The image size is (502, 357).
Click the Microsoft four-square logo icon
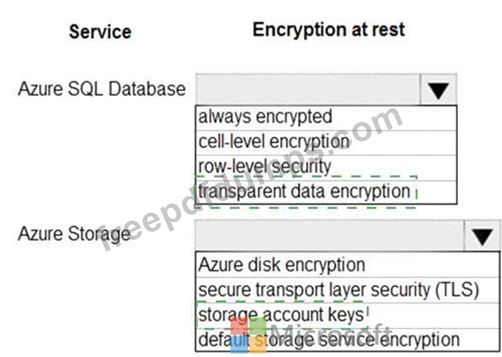[x=248, y=335]
